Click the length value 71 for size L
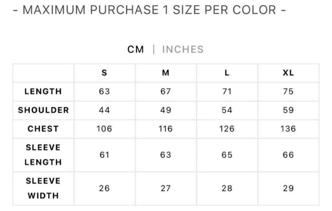 pyautogui.click(x=227, y=91)
